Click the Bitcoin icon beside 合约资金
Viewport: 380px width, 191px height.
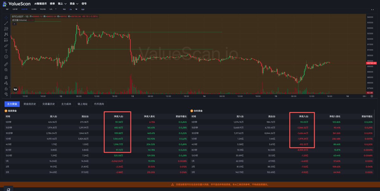click(192, 111)
